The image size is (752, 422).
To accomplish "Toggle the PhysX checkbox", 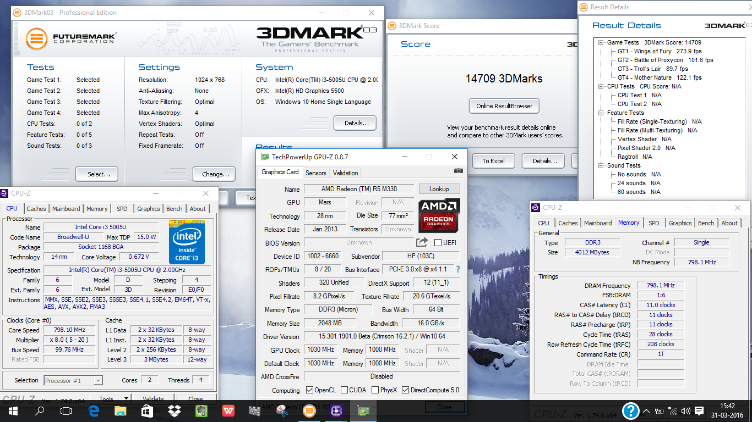I will tap(375, 390).
